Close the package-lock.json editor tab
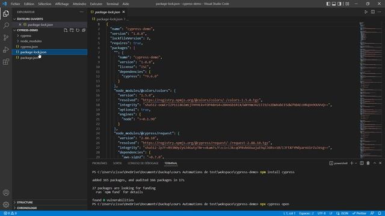This screenshot has width=385, height=216. (x=123, y=12)
